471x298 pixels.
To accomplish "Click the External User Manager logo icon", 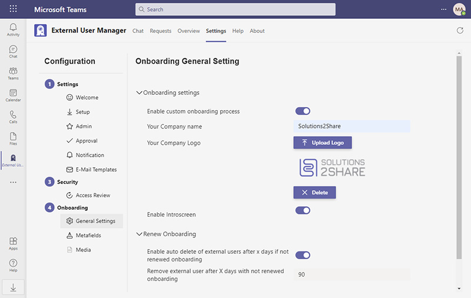I will coord(40,31).
